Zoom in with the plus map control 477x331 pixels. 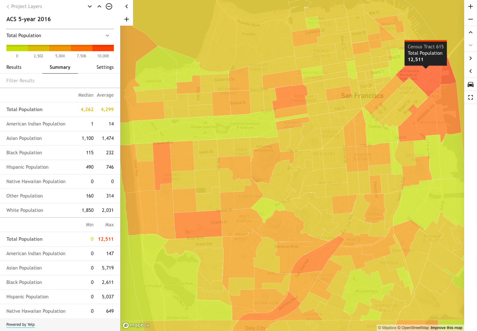[471, 6]
